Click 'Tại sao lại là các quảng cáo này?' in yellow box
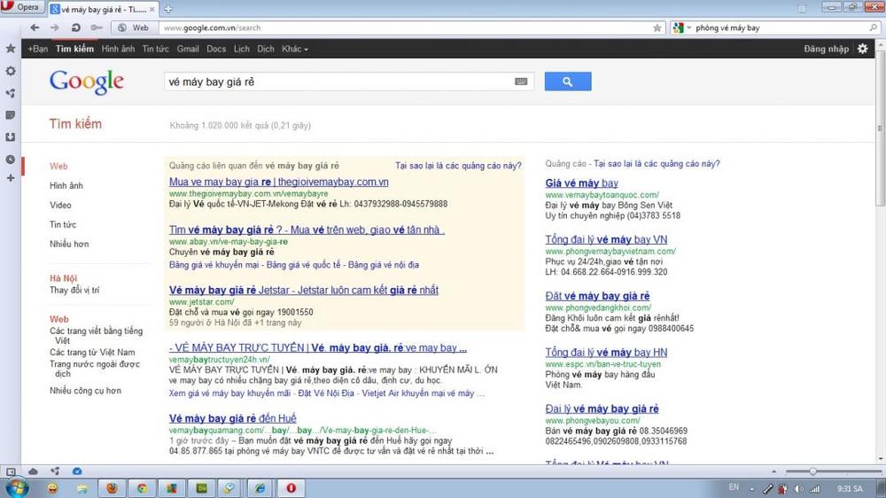 coord(458,166)
